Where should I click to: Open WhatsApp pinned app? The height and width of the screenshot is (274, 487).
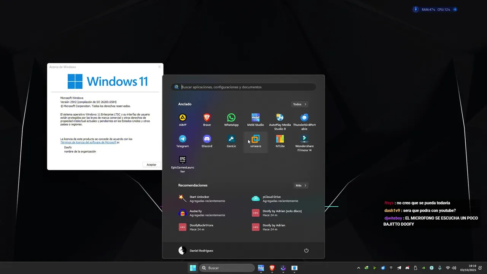point(231,120)
